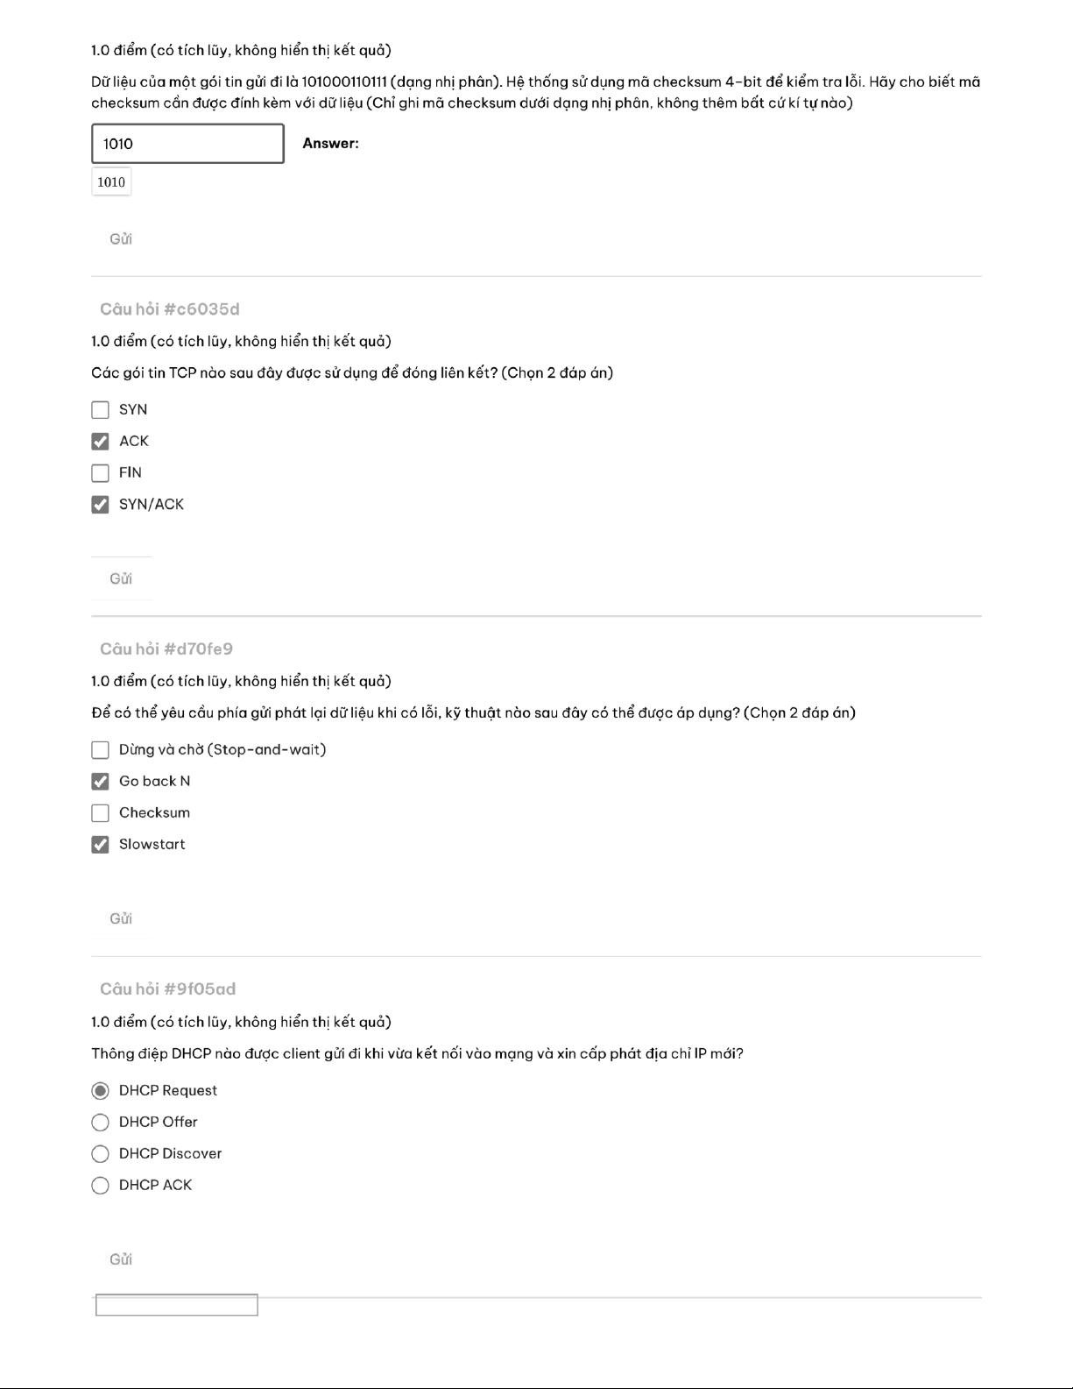Click the empty box at page bottom
Image resolution: width=1073 pixels, height=1389 pixels.
point(177,1306)
